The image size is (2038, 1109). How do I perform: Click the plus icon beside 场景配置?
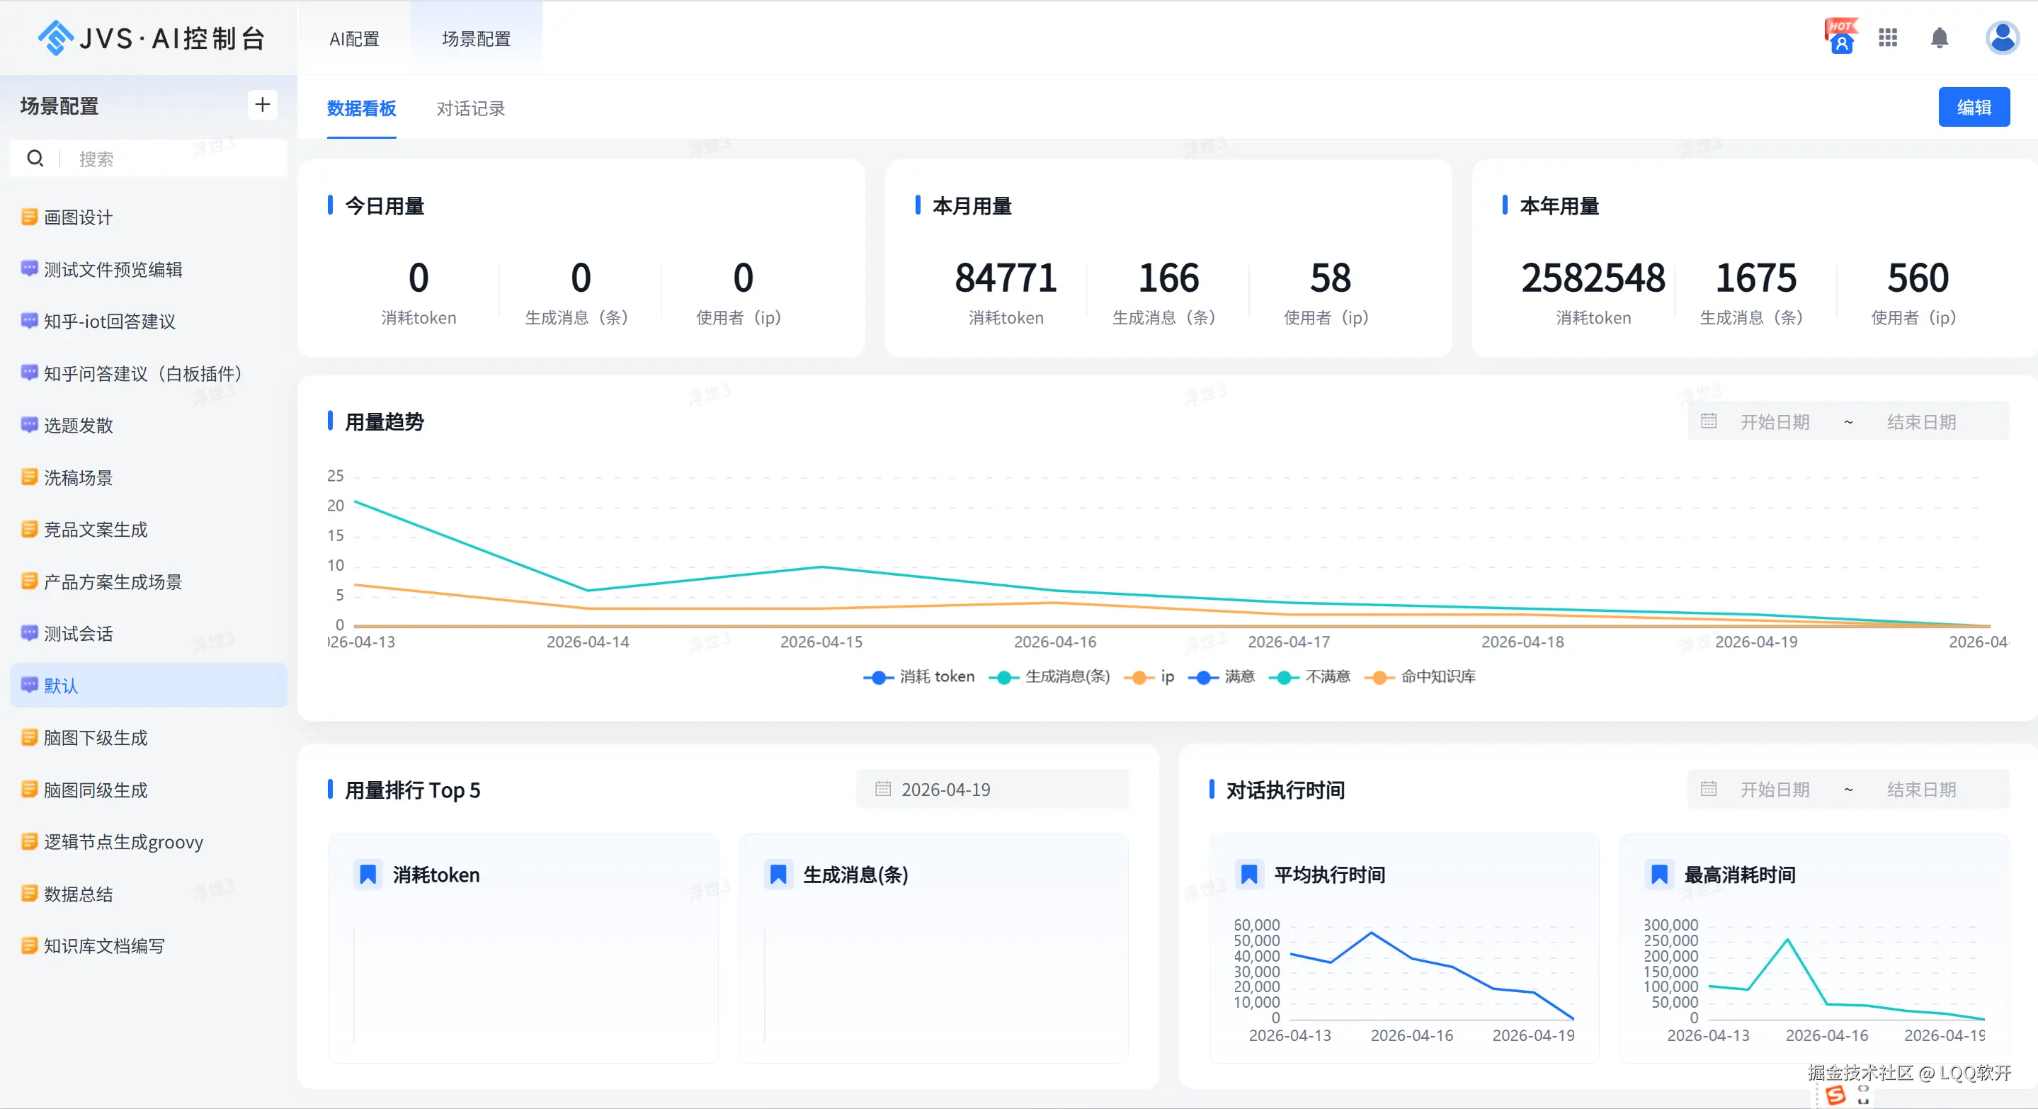pos(263,104)
